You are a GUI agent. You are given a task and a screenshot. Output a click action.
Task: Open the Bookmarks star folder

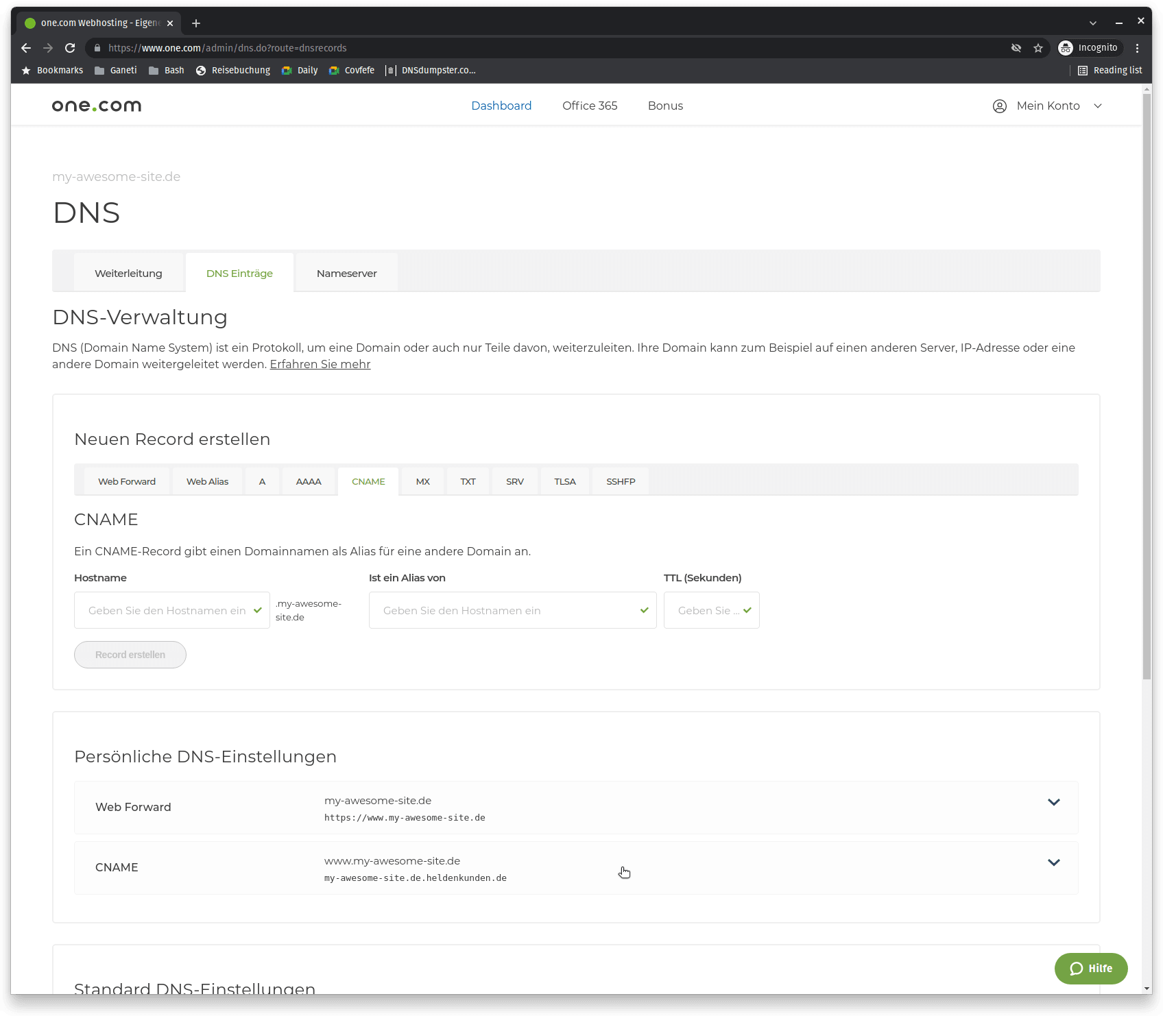tap(52, 71)
